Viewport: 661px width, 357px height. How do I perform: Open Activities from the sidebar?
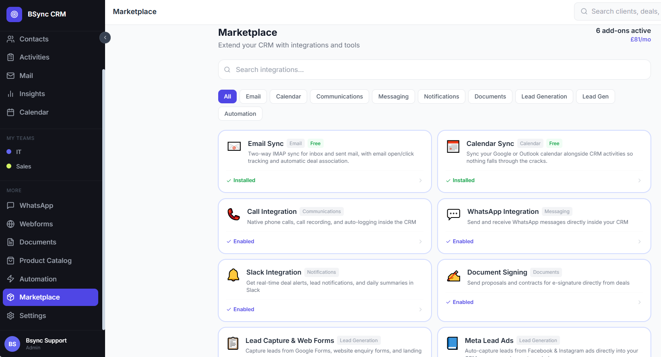tap(51, 57)
